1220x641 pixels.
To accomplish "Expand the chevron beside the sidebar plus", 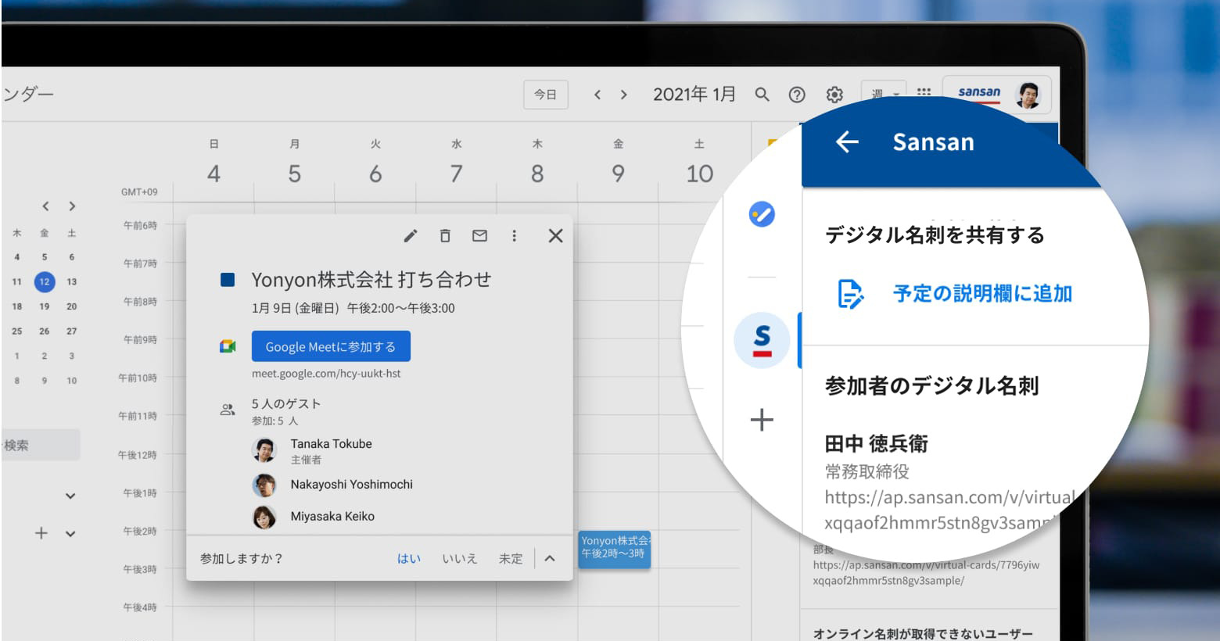I will pyautogui.click(x=70, y=534).
